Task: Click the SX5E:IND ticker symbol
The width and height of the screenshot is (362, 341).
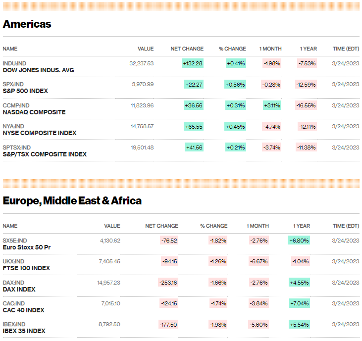Action: click(15, 241)
